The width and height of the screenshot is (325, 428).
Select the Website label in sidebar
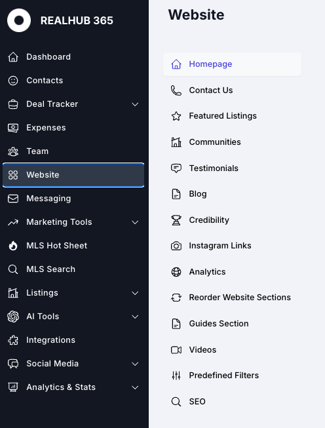pos(43,175)
